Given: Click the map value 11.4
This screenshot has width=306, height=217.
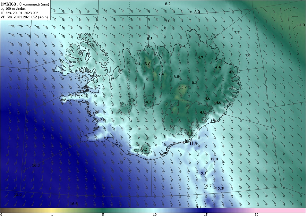Looking at the screenshot, I should (x=214, y=159).
